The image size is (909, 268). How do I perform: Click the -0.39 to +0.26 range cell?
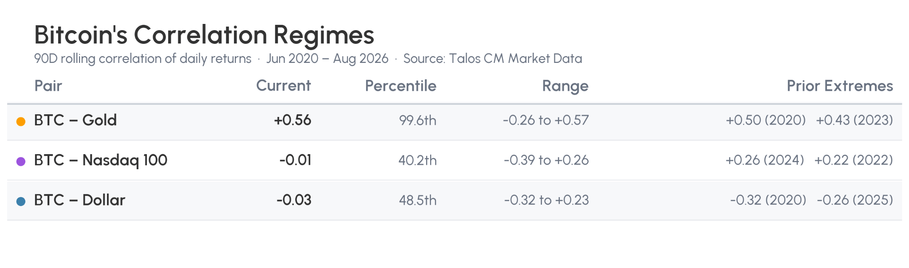pos(546,160)
